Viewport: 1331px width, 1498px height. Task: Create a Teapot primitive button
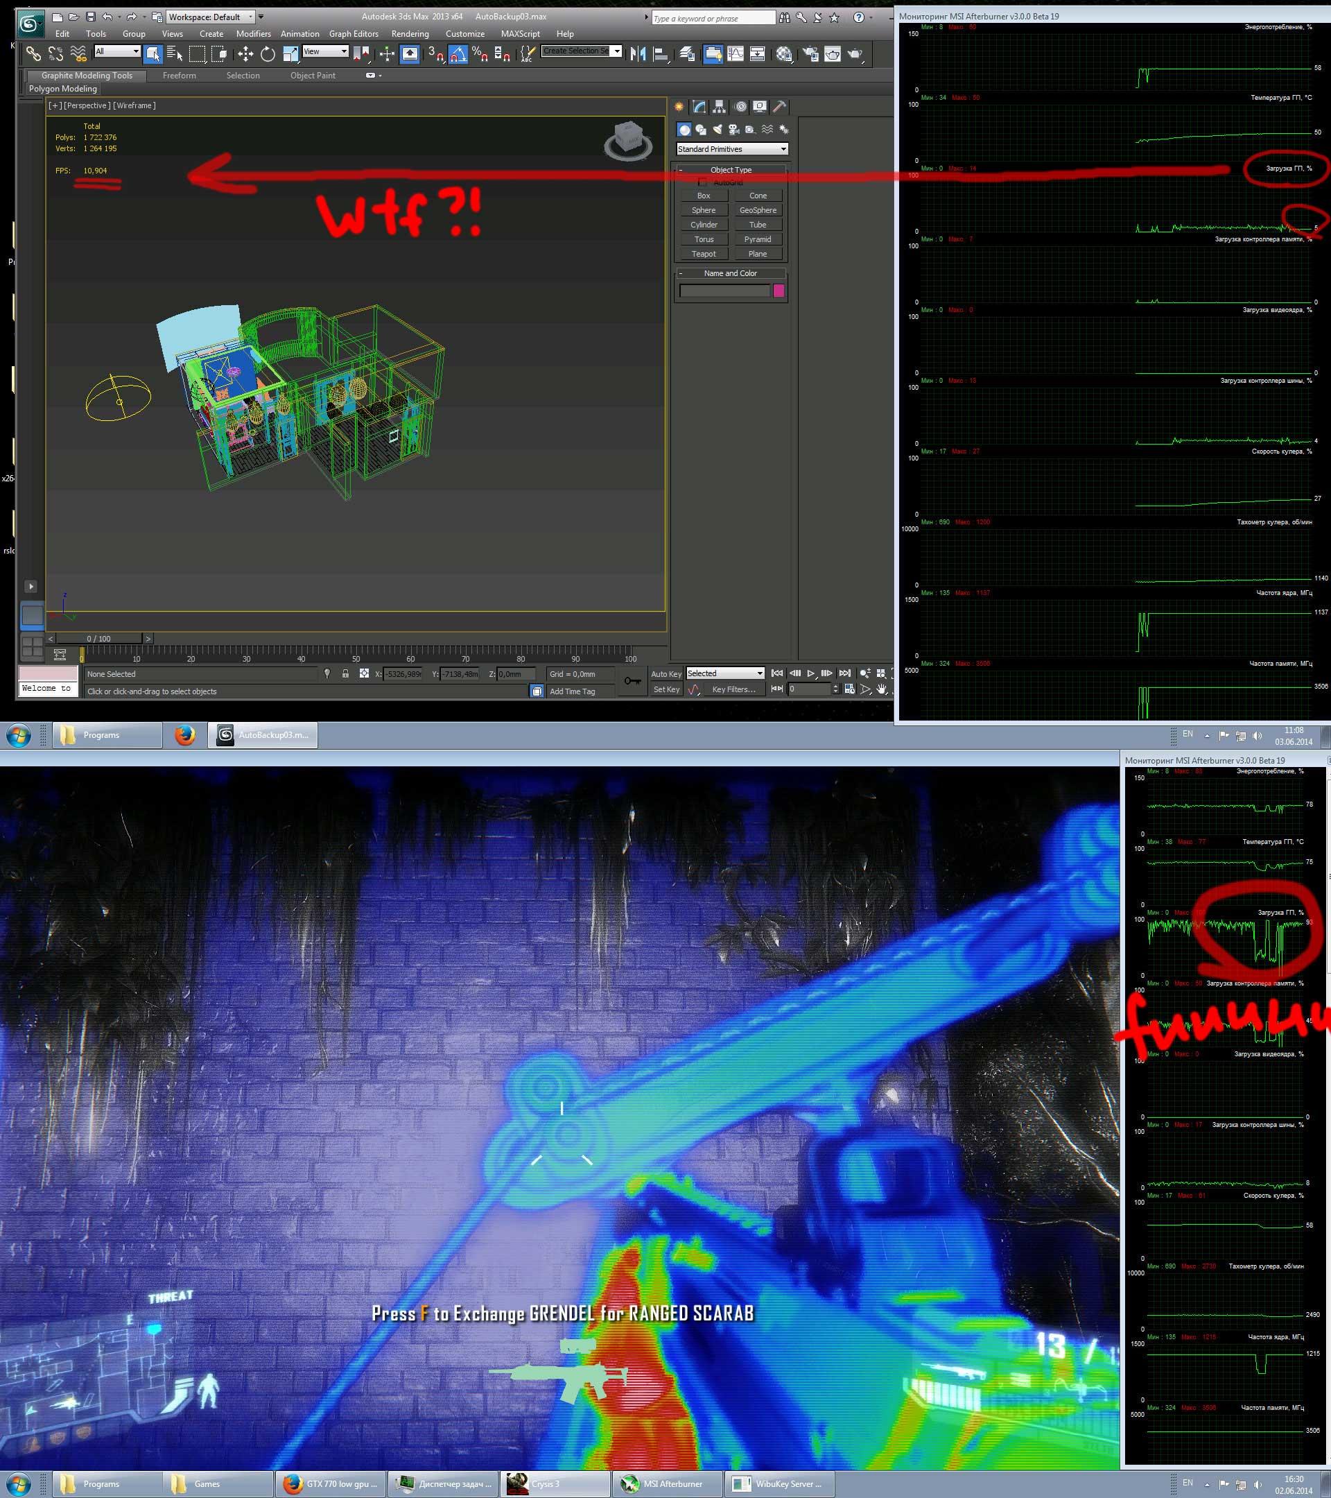point(704,254)
